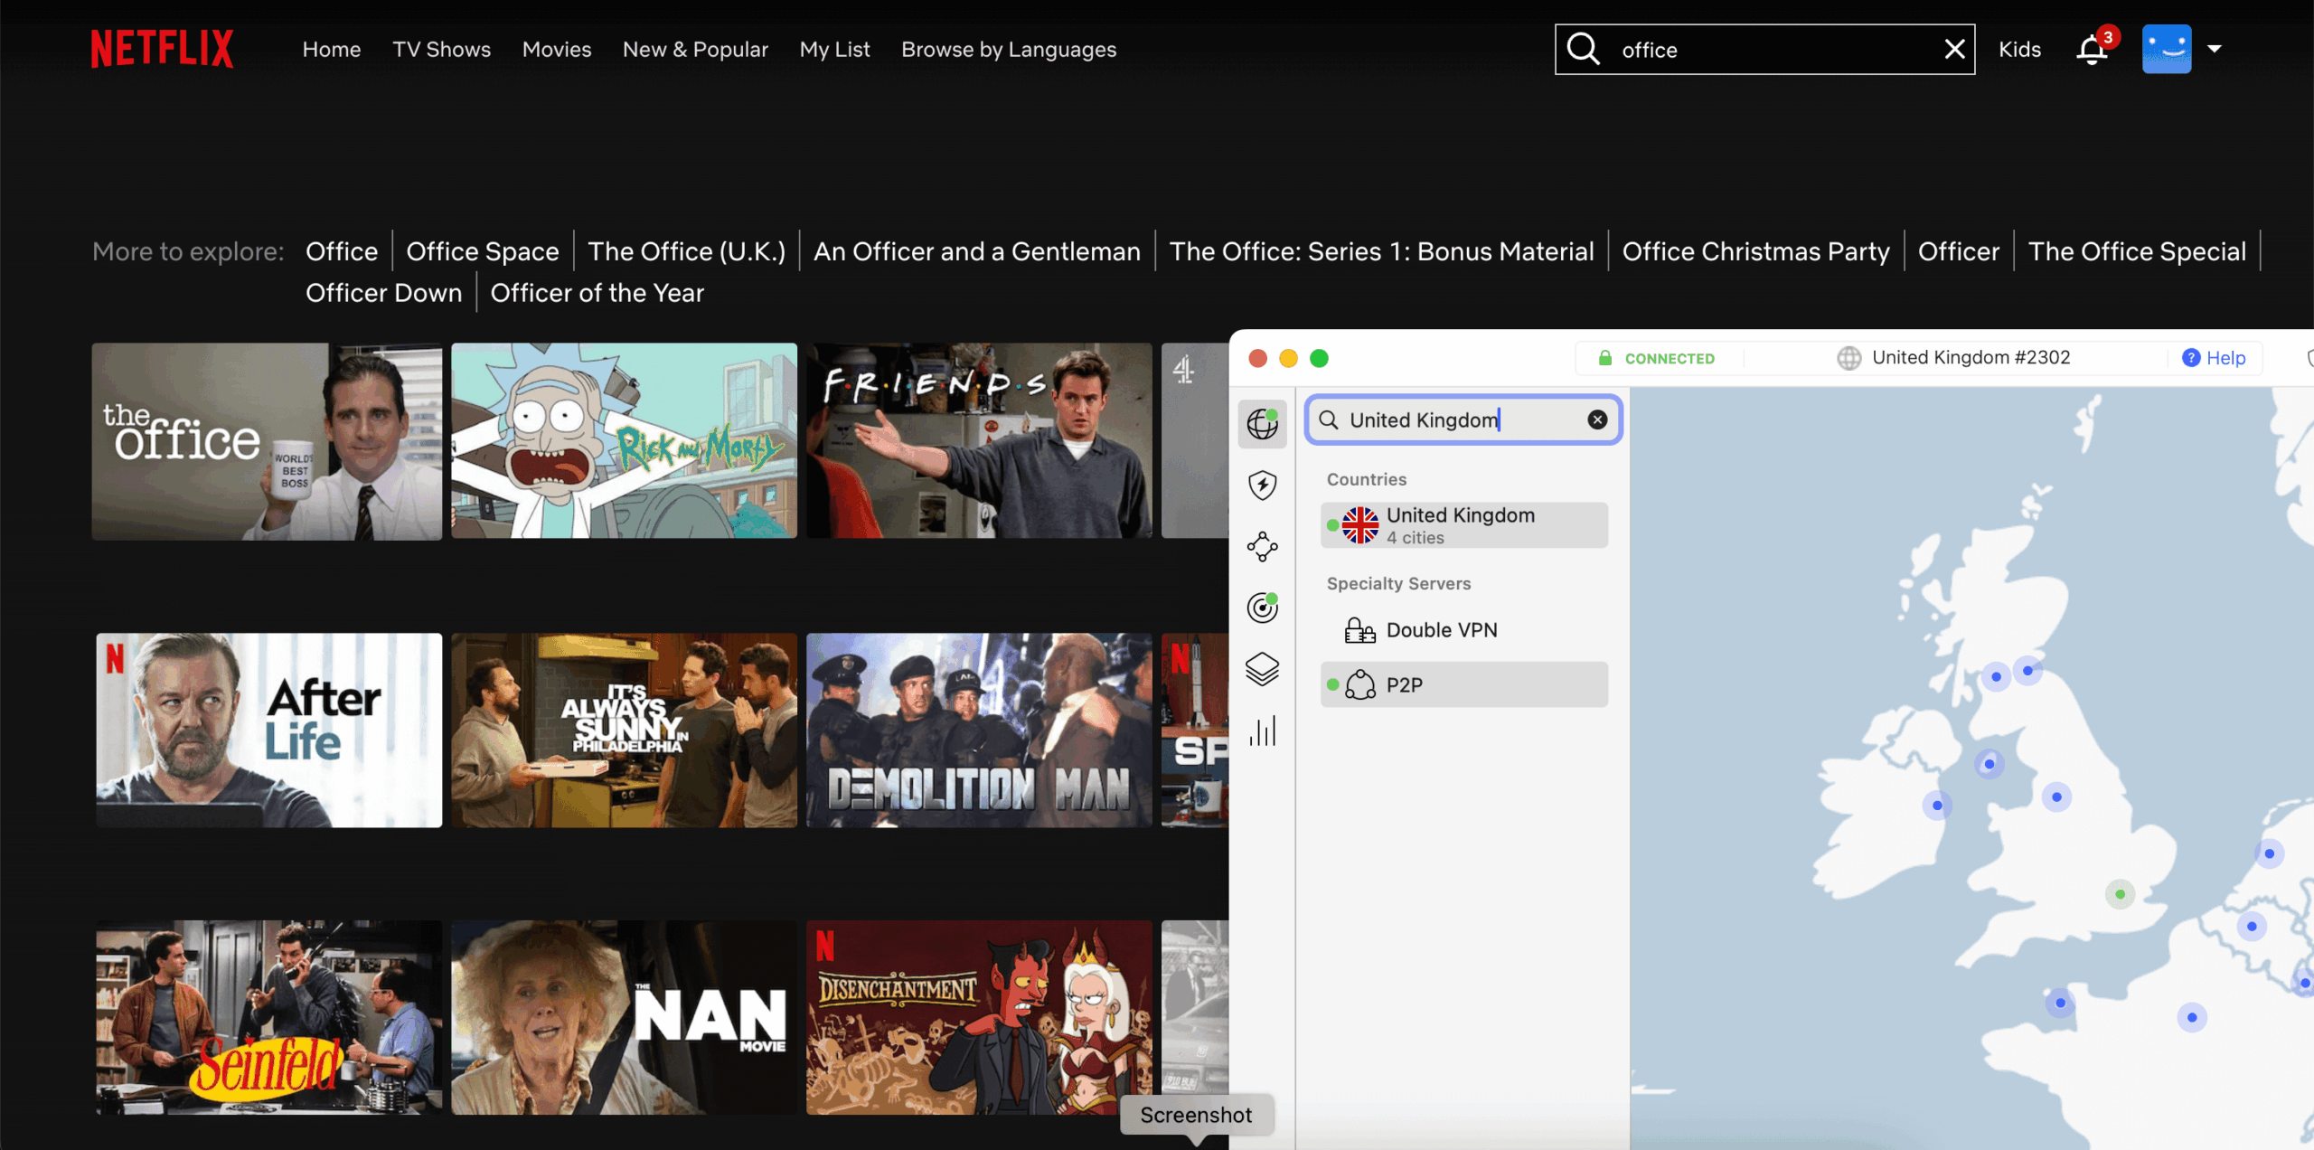This screenshot has height=1150, width=2314.
Task: Click the P2P server icon
Action: click(x=1359, y=684)
